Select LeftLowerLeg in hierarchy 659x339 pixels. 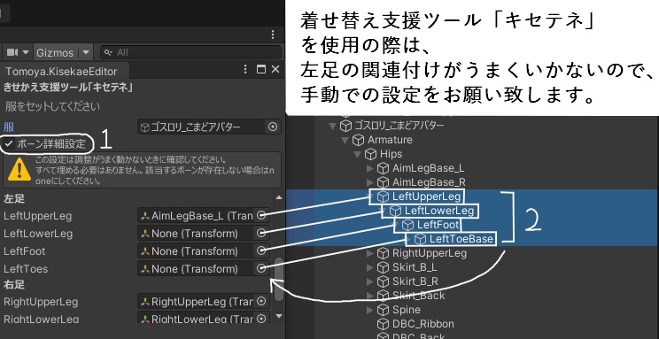(x=439, y=211)
